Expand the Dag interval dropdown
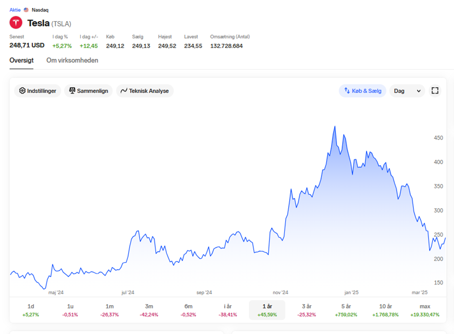This screenshot has width=454, height=334. click(407, 91)
